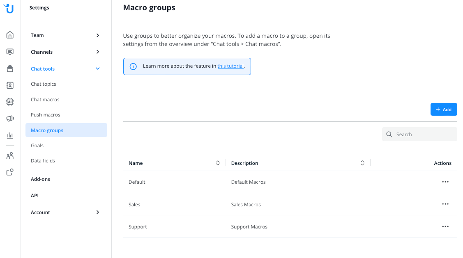Sort table by Description column

pos(362,163)
